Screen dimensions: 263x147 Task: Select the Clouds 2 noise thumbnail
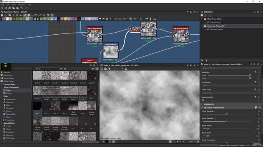tap(65, 75)
